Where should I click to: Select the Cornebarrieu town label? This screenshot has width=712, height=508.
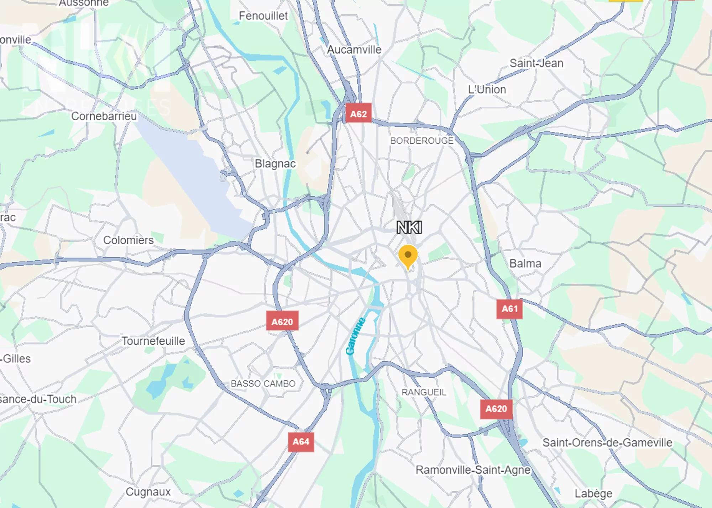(104, 116)
